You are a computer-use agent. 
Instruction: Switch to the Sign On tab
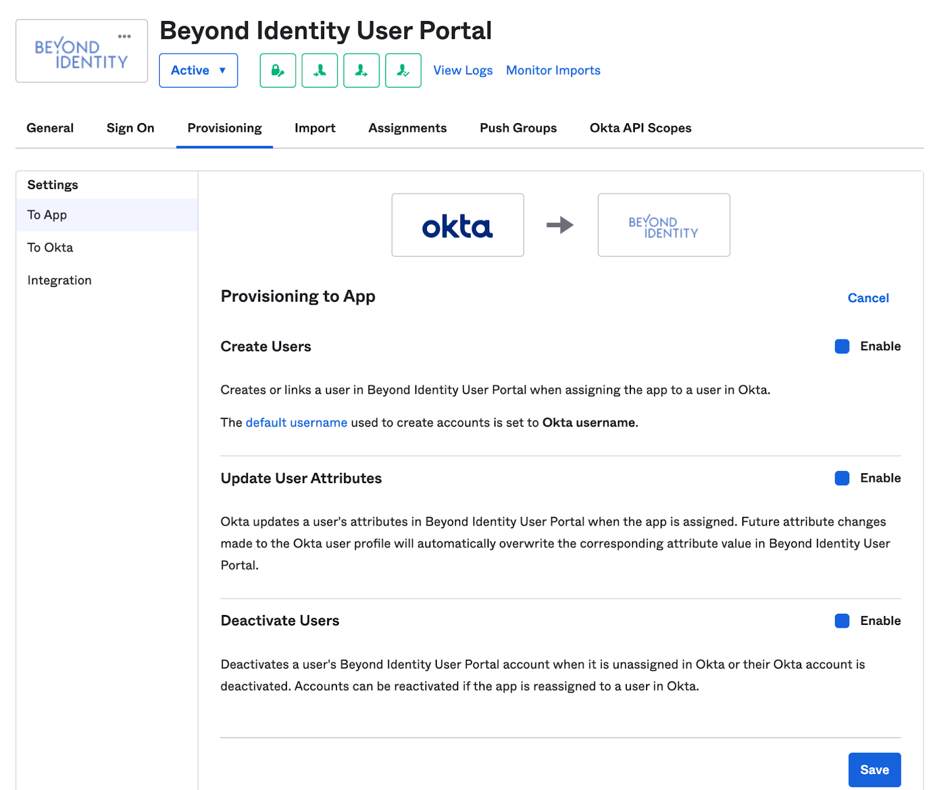[130, 128]
